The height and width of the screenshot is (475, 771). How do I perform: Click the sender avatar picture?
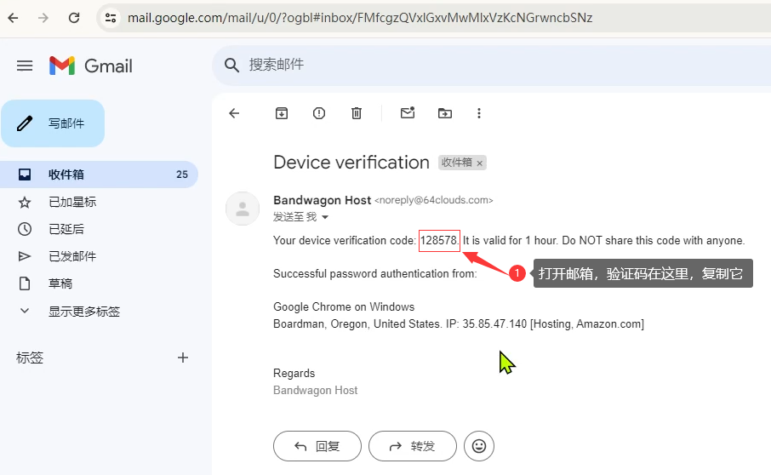243,209
